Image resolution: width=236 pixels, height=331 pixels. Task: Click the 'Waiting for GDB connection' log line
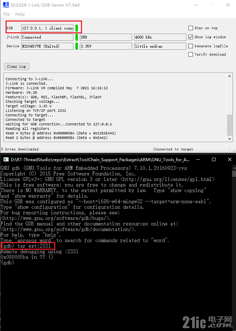(59, 124)
